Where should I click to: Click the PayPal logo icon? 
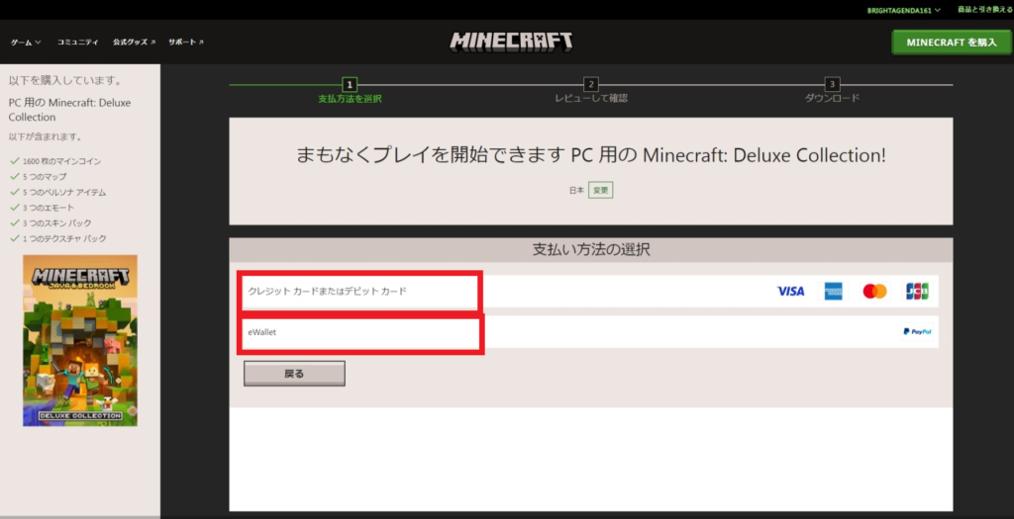point(917,332)
